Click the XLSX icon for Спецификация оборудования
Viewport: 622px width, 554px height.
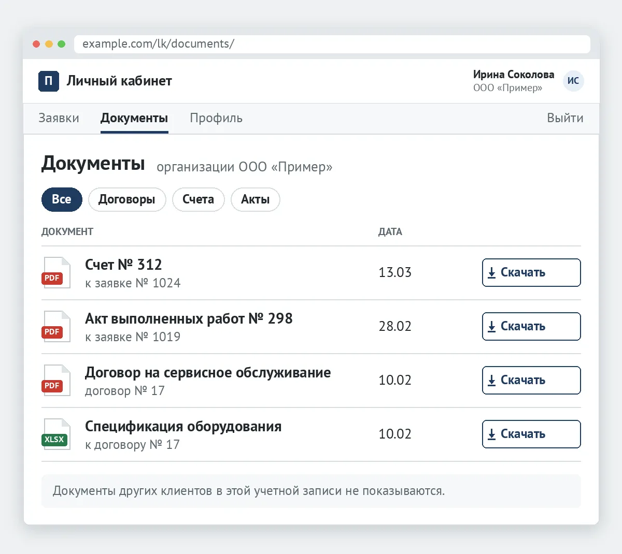tap(56, 434)
